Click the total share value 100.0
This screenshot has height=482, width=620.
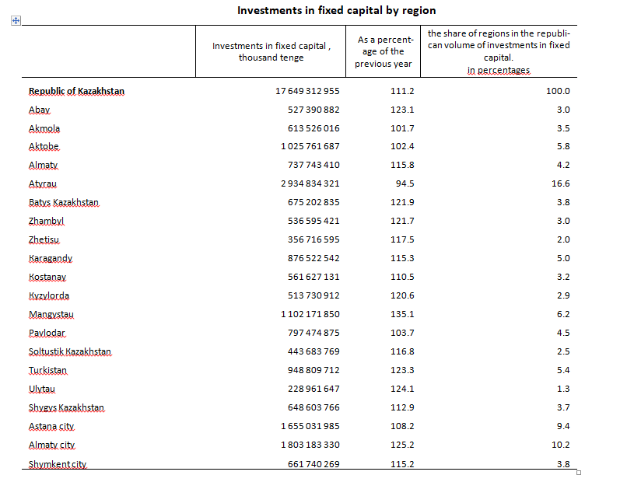[558, 91]
